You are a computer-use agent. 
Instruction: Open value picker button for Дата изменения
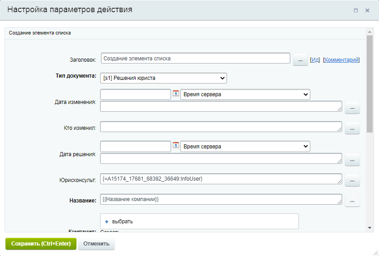[x=352, y=108]
